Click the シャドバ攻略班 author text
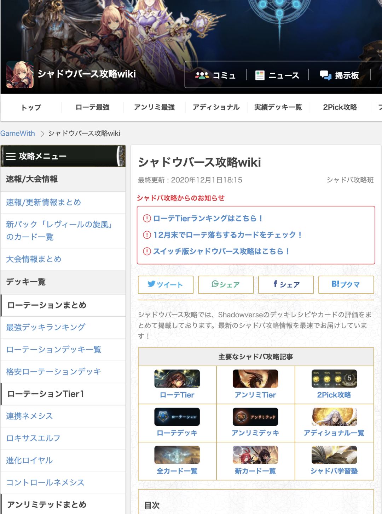The width and height of the screenshot is (382, 514). pyautogui.click(x=350, y=180)
